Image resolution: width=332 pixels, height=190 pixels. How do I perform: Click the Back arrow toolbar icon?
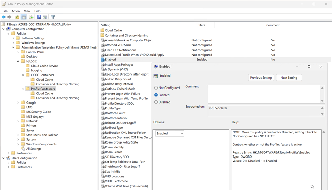(x=4, y=17)
